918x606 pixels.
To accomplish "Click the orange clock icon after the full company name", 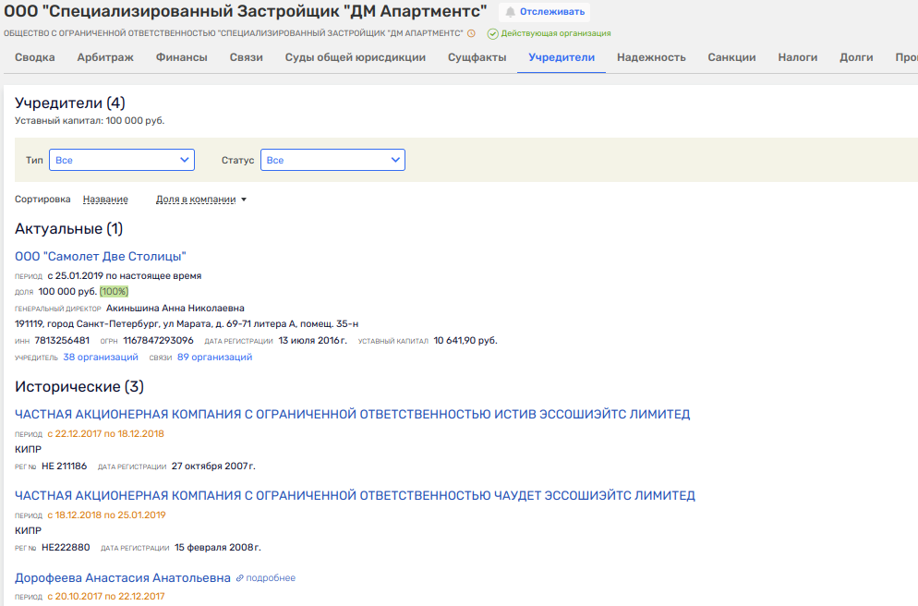I will coord(471,33).
